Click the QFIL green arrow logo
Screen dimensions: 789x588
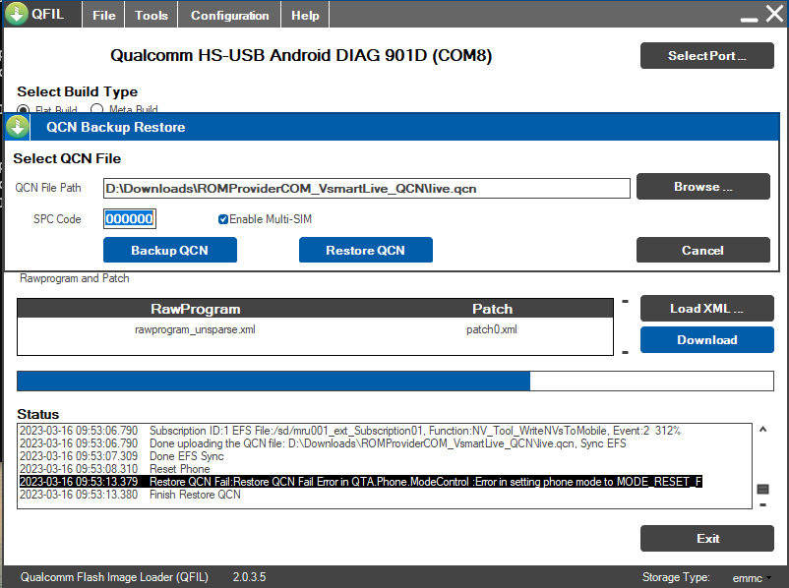[17, 15]
